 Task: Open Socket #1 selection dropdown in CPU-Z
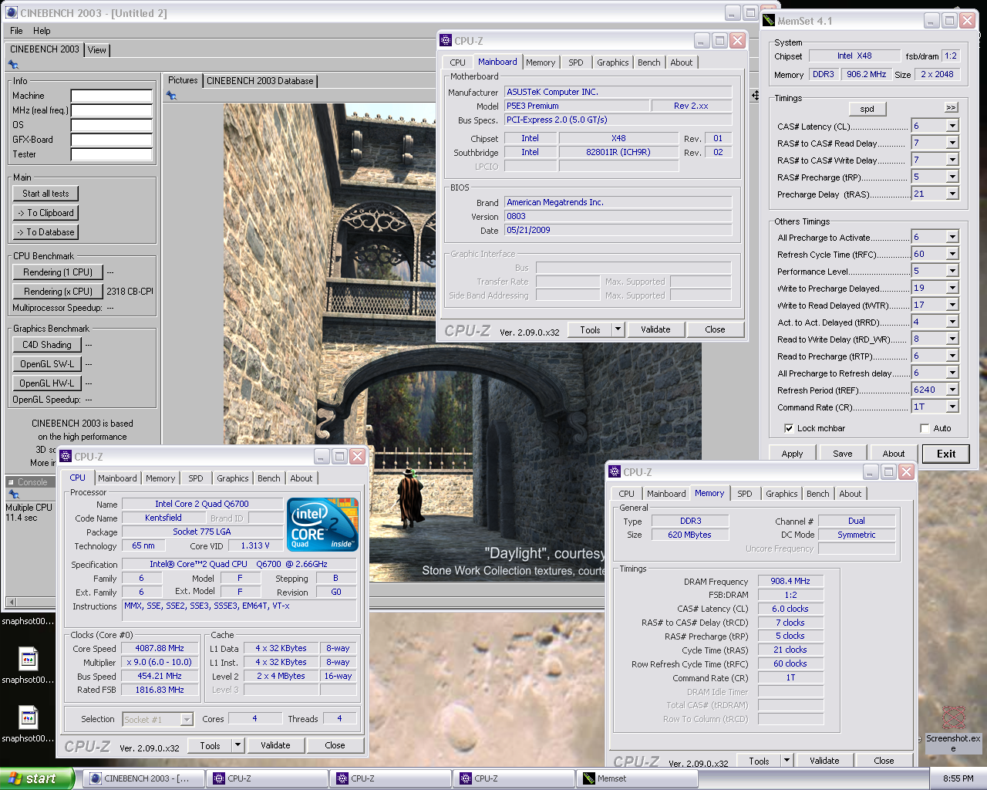(x=186, y=719)
